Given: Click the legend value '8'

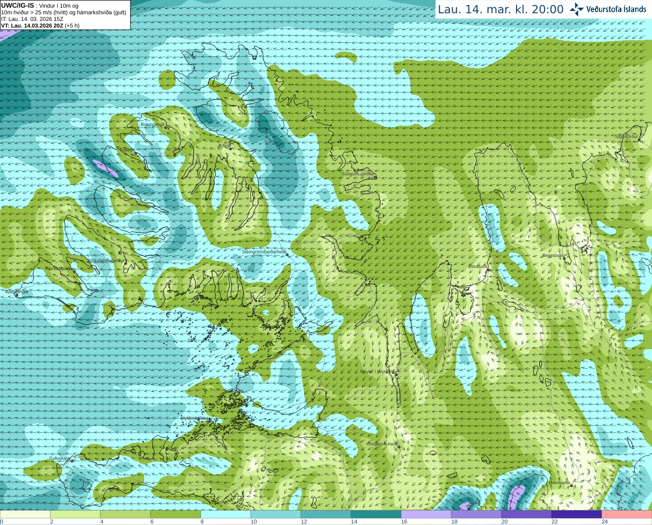Looking at the screenshot, I should point(202,521).
